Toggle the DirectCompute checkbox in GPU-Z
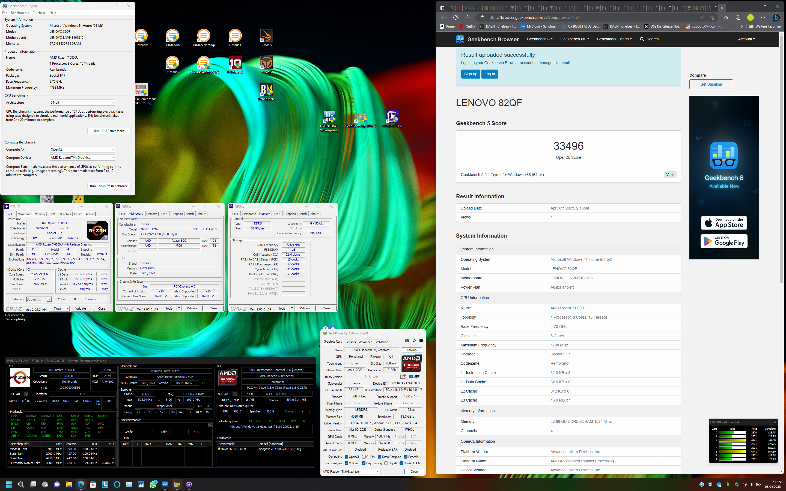The height and width of the screenshot is (491, 786). coord(379,457)
